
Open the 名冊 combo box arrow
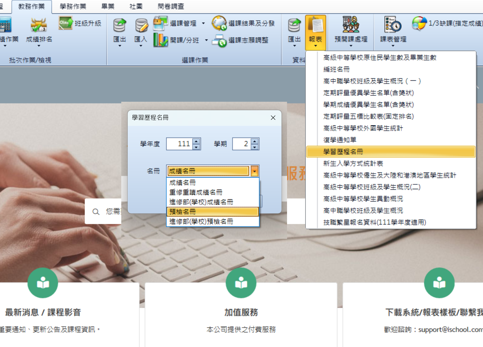[x=255, y=171]
